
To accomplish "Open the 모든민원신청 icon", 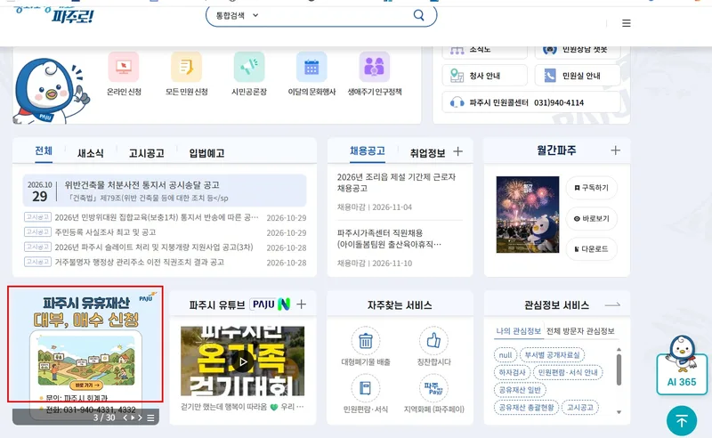I will [186, 68].
